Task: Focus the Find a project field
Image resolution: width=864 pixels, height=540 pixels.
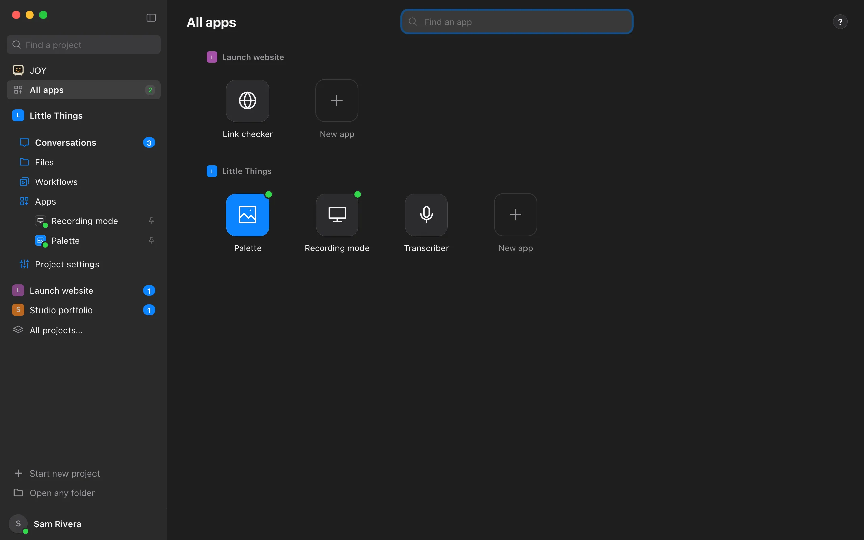Action: [84, 45]
